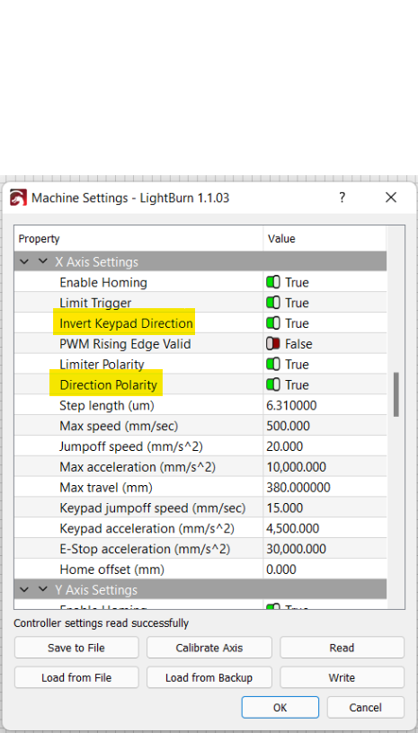418x733 pixels.
Task: Toggle Invert Keypad Direction switch
Action: (273, 323)
